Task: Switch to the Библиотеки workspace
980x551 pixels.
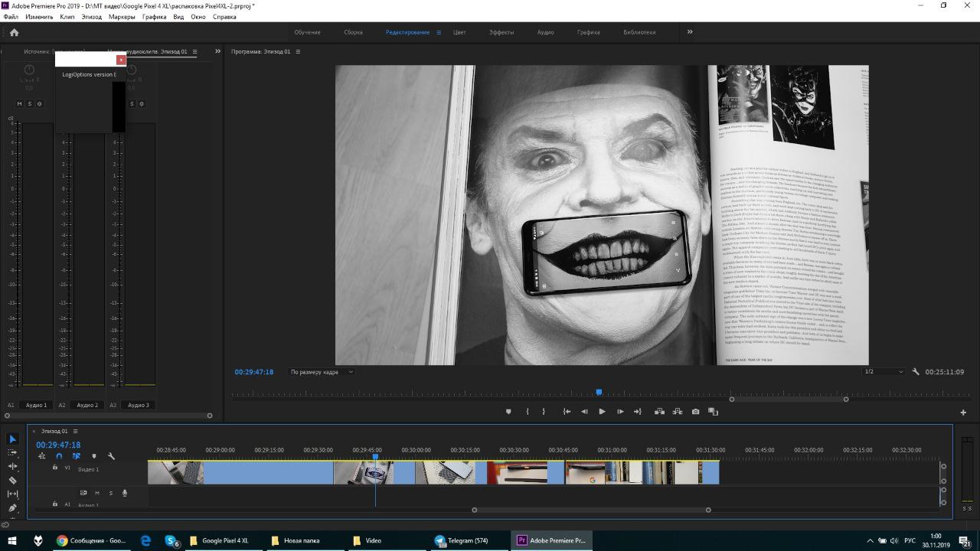Action: [x=639, y=32]
